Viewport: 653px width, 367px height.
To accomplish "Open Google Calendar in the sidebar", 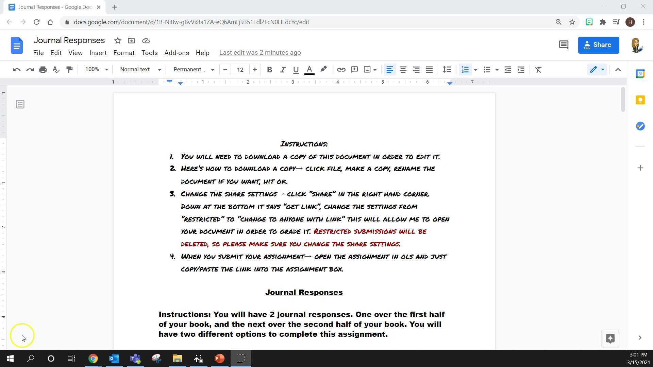I will (640, 73).
